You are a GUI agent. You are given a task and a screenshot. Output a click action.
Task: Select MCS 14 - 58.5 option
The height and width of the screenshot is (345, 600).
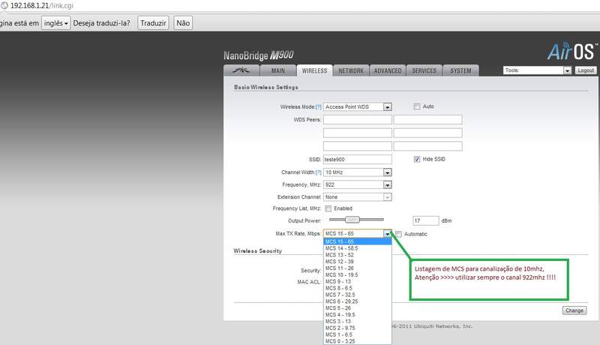click(358, 248)
